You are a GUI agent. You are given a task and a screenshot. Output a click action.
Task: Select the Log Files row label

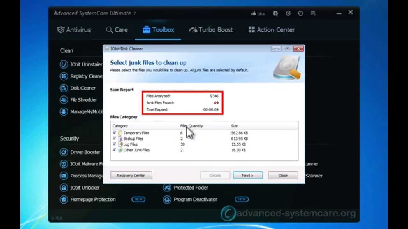click(130, 144)
